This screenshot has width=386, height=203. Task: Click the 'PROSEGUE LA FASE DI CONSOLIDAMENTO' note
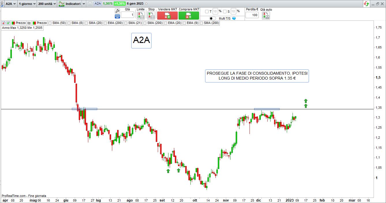coord(257,76)
